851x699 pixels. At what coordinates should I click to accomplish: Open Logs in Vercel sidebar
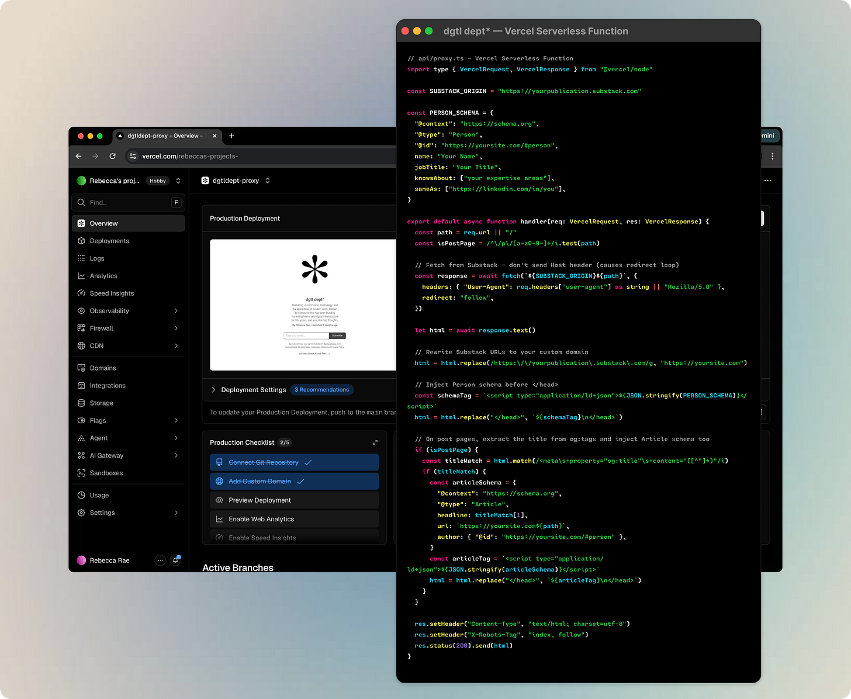coord(128,258)
